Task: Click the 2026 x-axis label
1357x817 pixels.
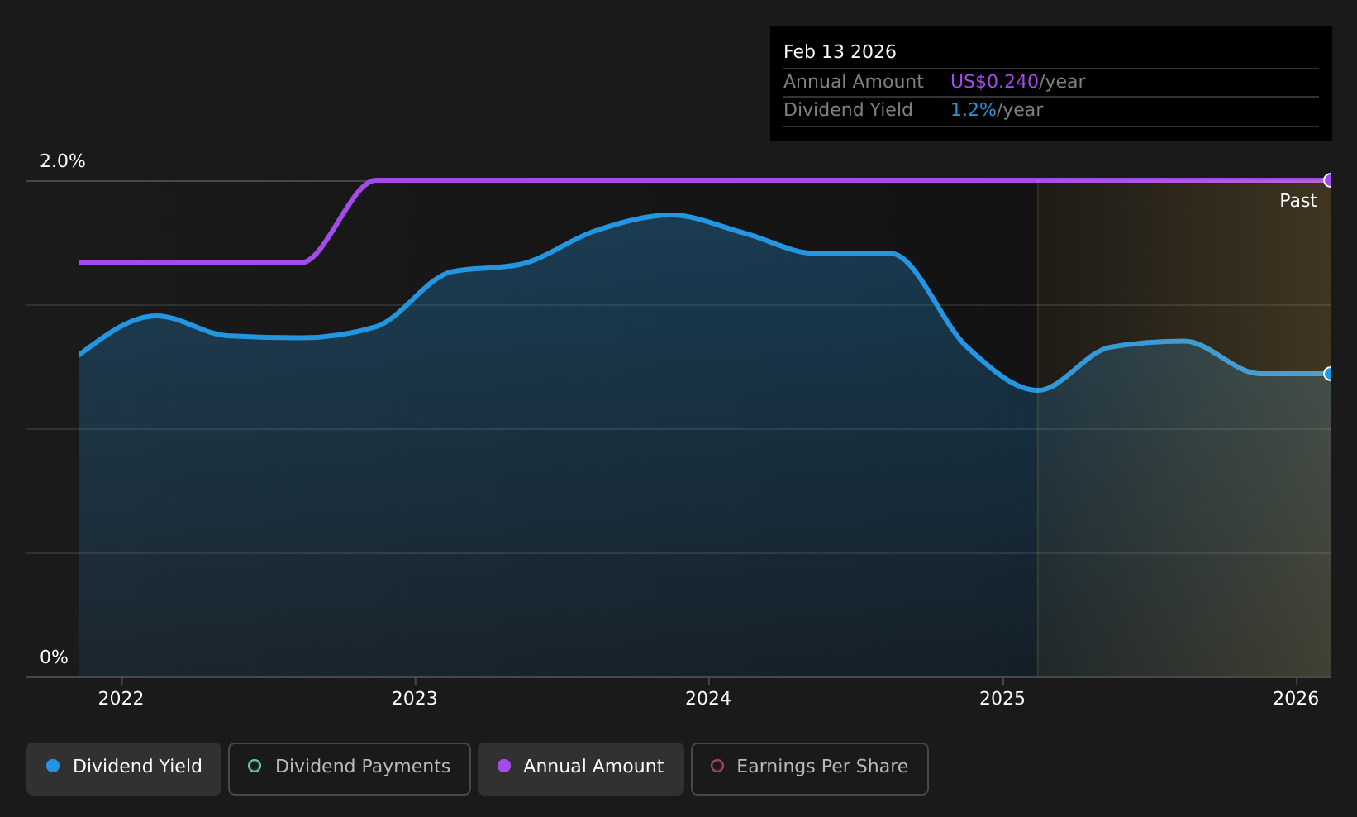Action: point(1296,699)
